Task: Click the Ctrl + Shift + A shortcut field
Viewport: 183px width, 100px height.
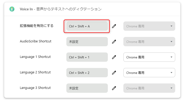Action: [87, 26]
